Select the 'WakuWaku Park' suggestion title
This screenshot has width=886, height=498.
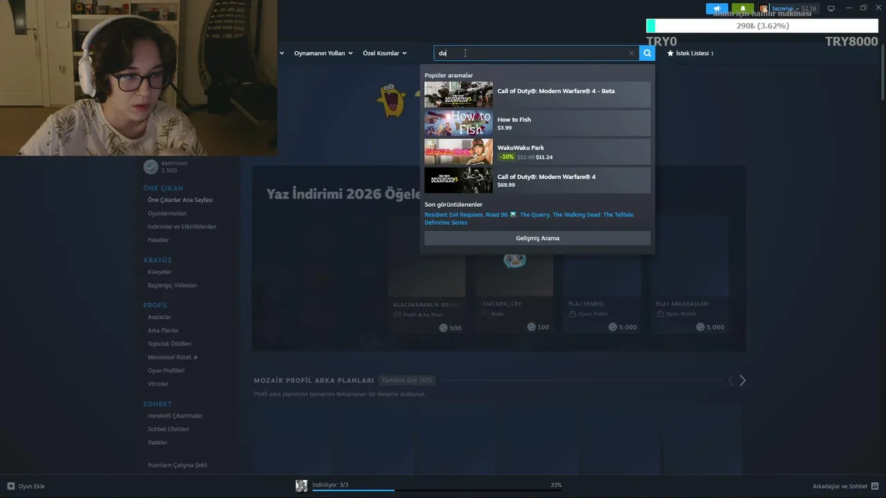click(521, 147)
